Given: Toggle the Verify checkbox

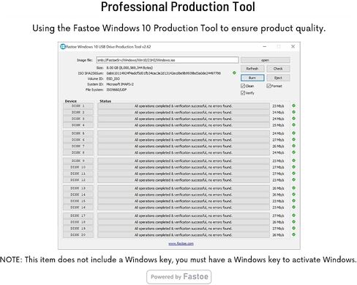Looking at the screenshot, I should coord(243,93).
